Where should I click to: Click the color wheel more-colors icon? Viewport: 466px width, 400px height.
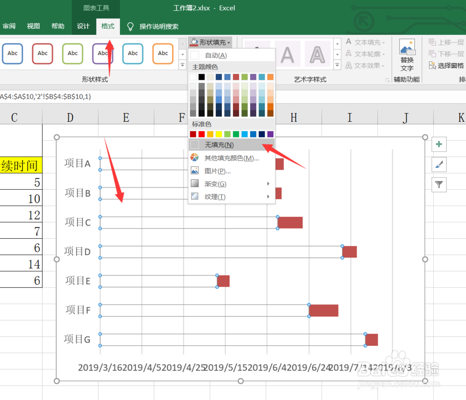(x=195, y=157)
